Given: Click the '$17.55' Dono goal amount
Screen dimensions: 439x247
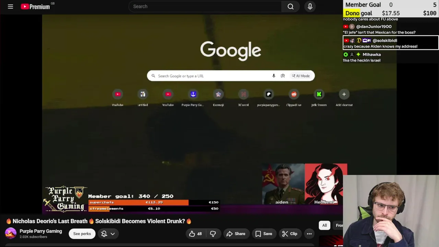Looking at the screenshot, I should (391, 13).
